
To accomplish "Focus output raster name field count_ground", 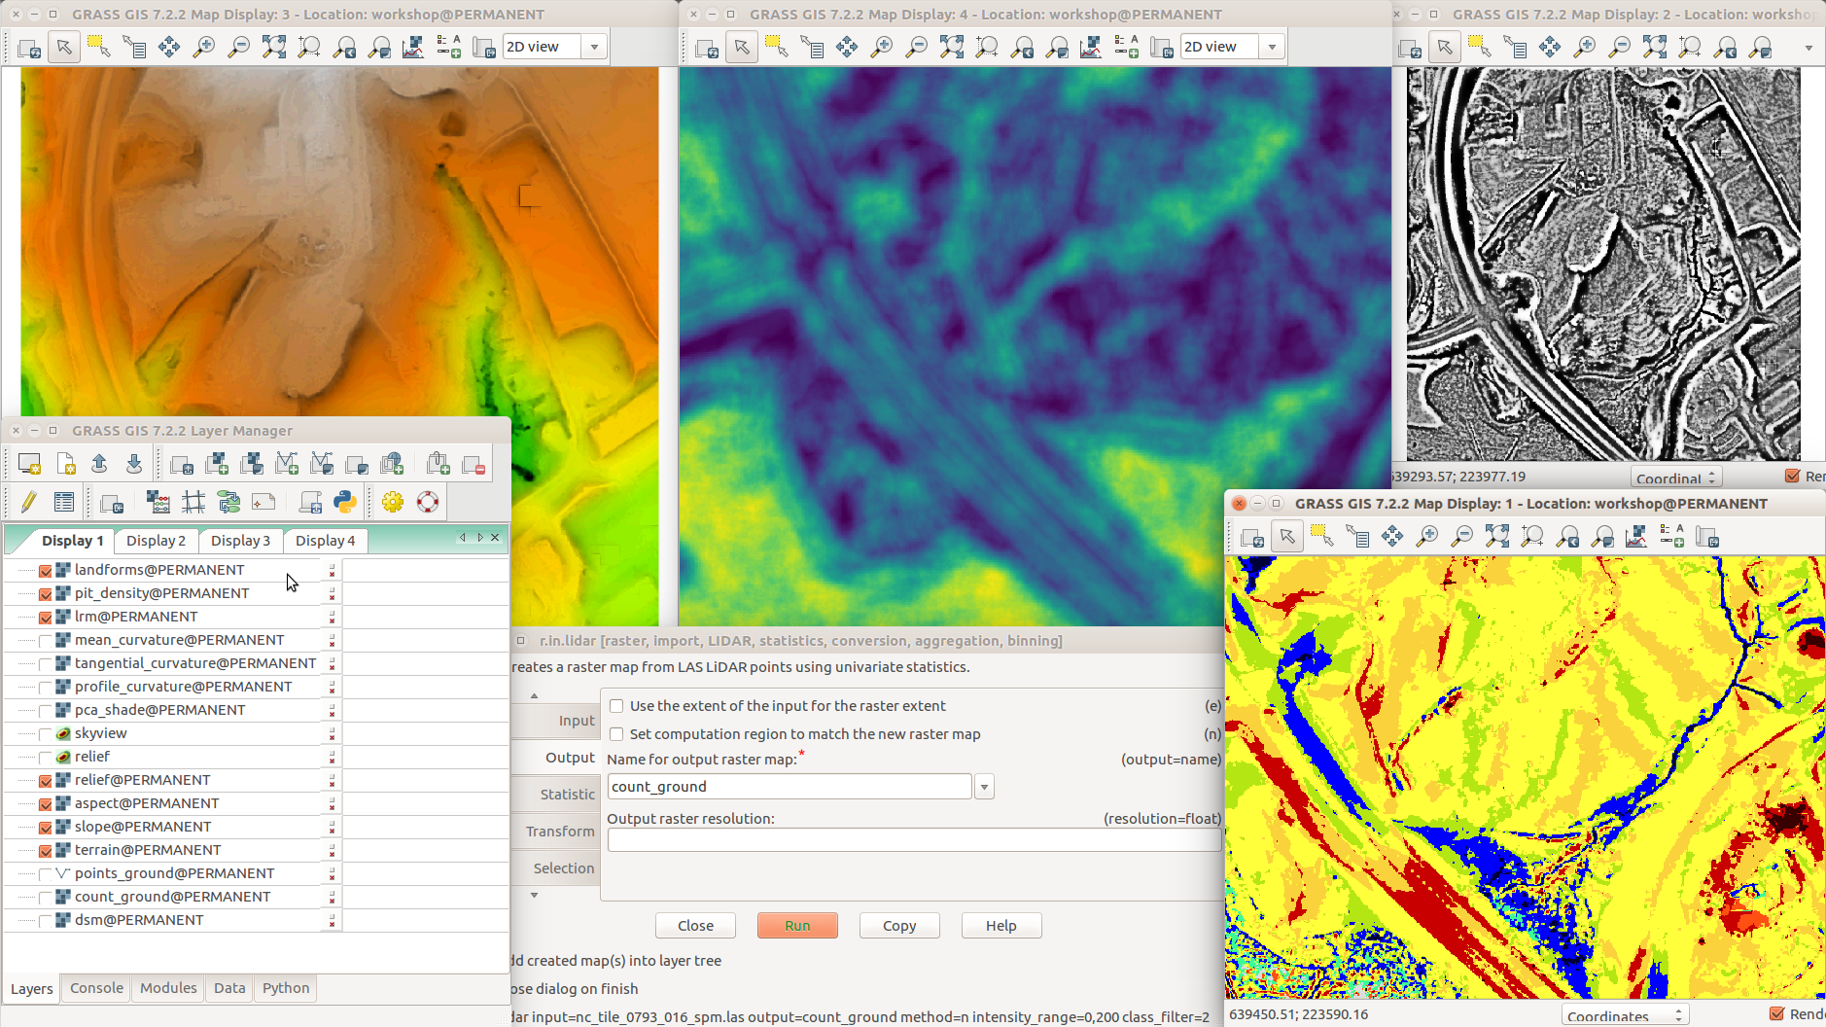I will [790, 787].
